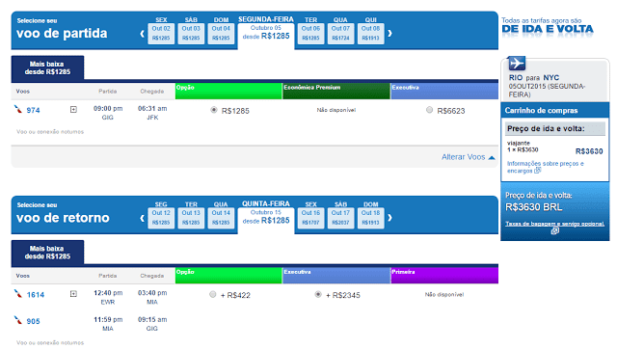Show previous departure dates arrow
Screen dimensions: 617x349
click(143, 34)
